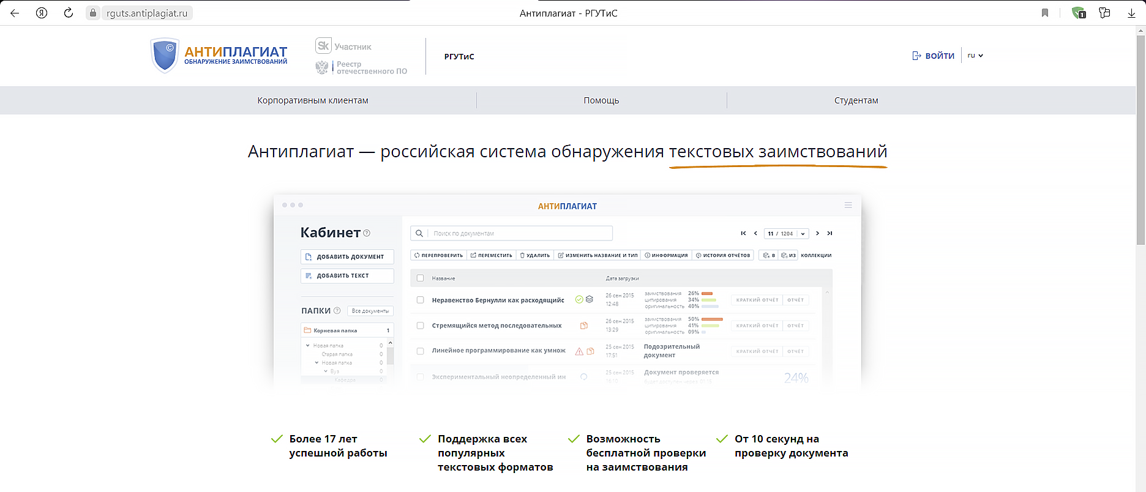This screenshot has width=1146, height=492.
Task: Select the Корневая папка folder
Action: click(x=347, y=330)
